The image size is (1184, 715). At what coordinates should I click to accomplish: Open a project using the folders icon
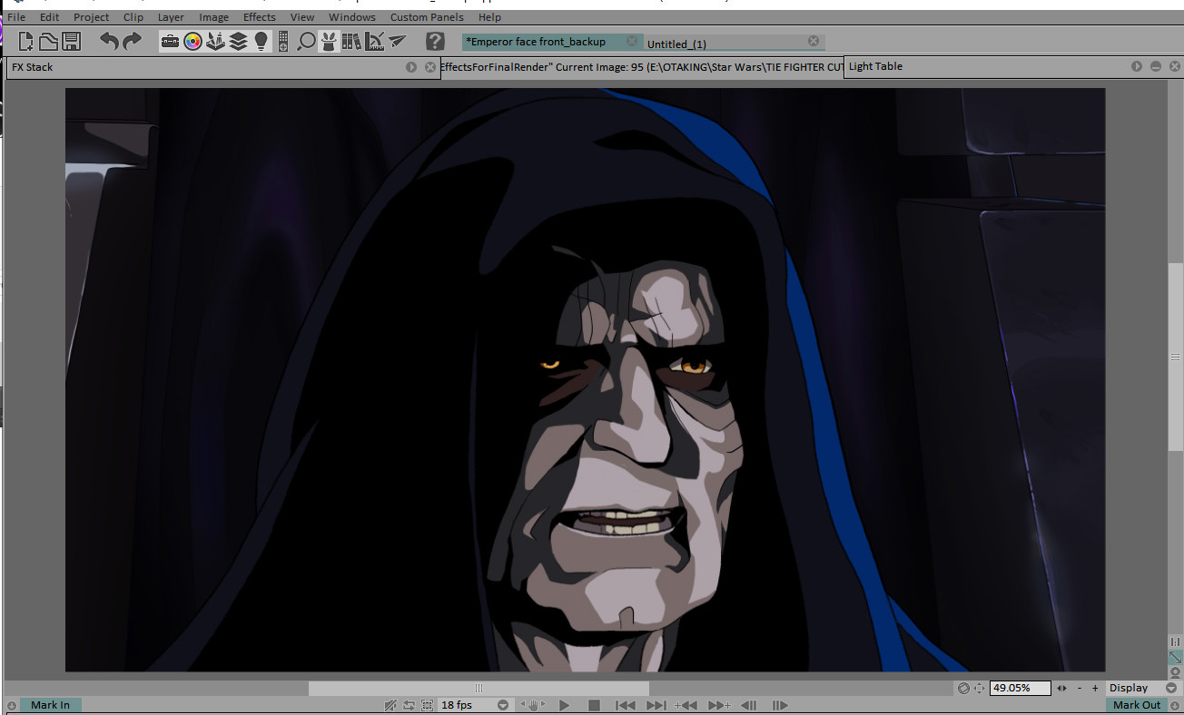48,41
